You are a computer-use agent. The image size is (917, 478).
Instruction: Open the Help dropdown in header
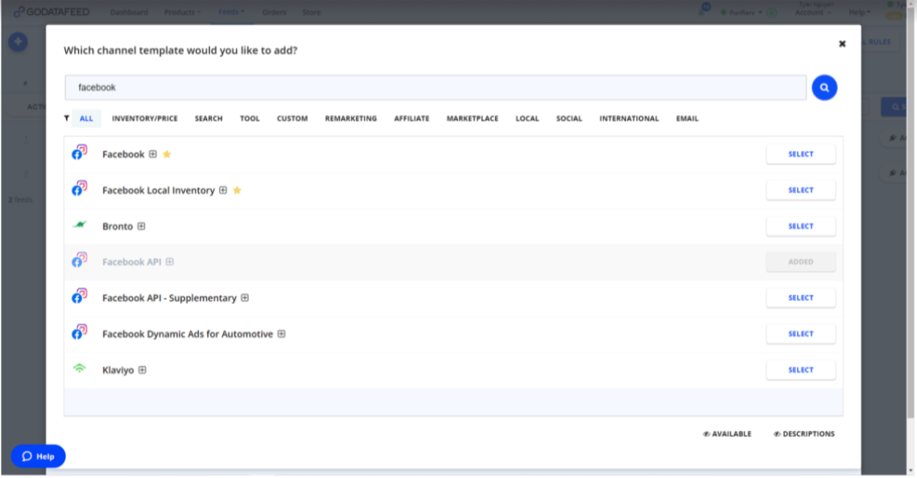pyautogui.click(x=859, y=13)
